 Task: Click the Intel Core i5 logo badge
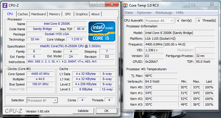102,31
